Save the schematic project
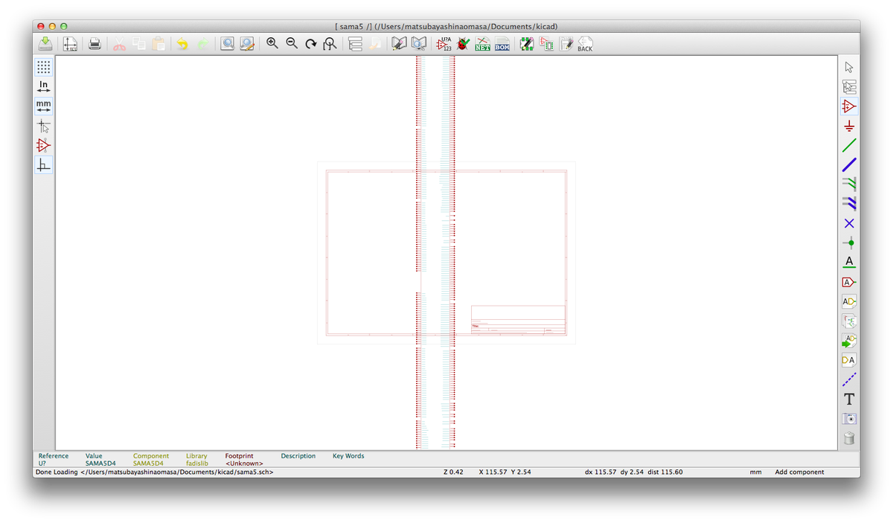The image size is (893, 523). (x=45, y=44)
